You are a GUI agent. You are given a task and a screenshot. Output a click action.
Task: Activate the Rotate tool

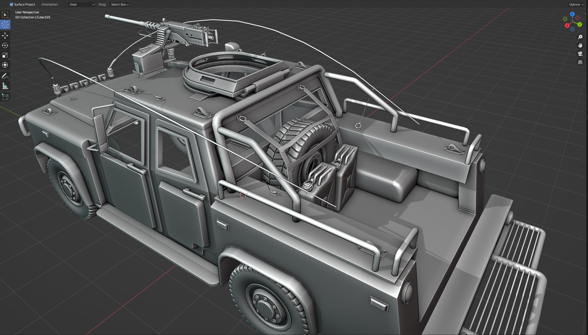point(5,45)
